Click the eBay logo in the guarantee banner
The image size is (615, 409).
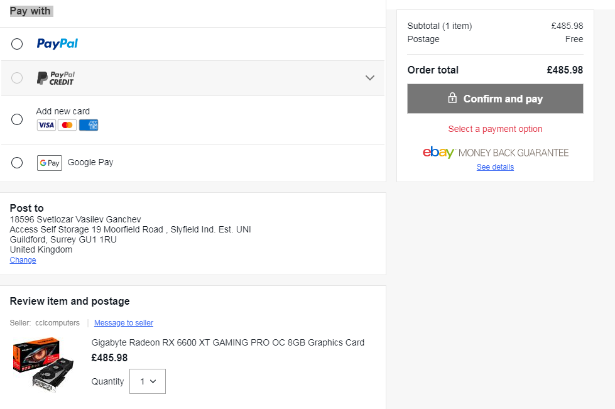(438, 152)
